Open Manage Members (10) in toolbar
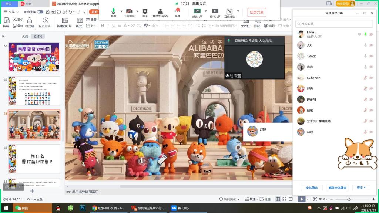 [160, 13]
